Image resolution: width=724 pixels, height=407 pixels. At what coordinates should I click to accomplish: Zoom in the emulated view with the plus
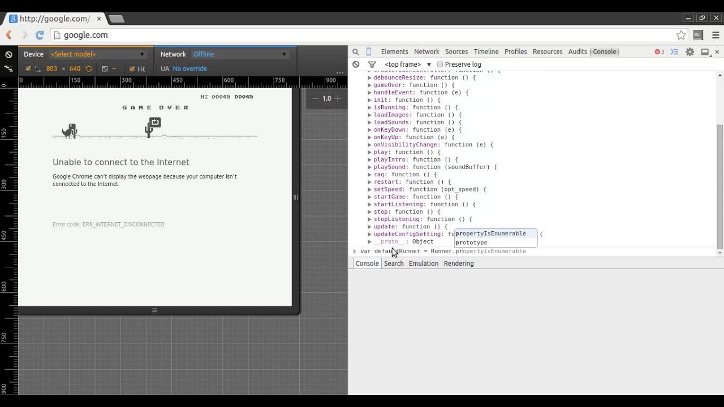point(338,98)
